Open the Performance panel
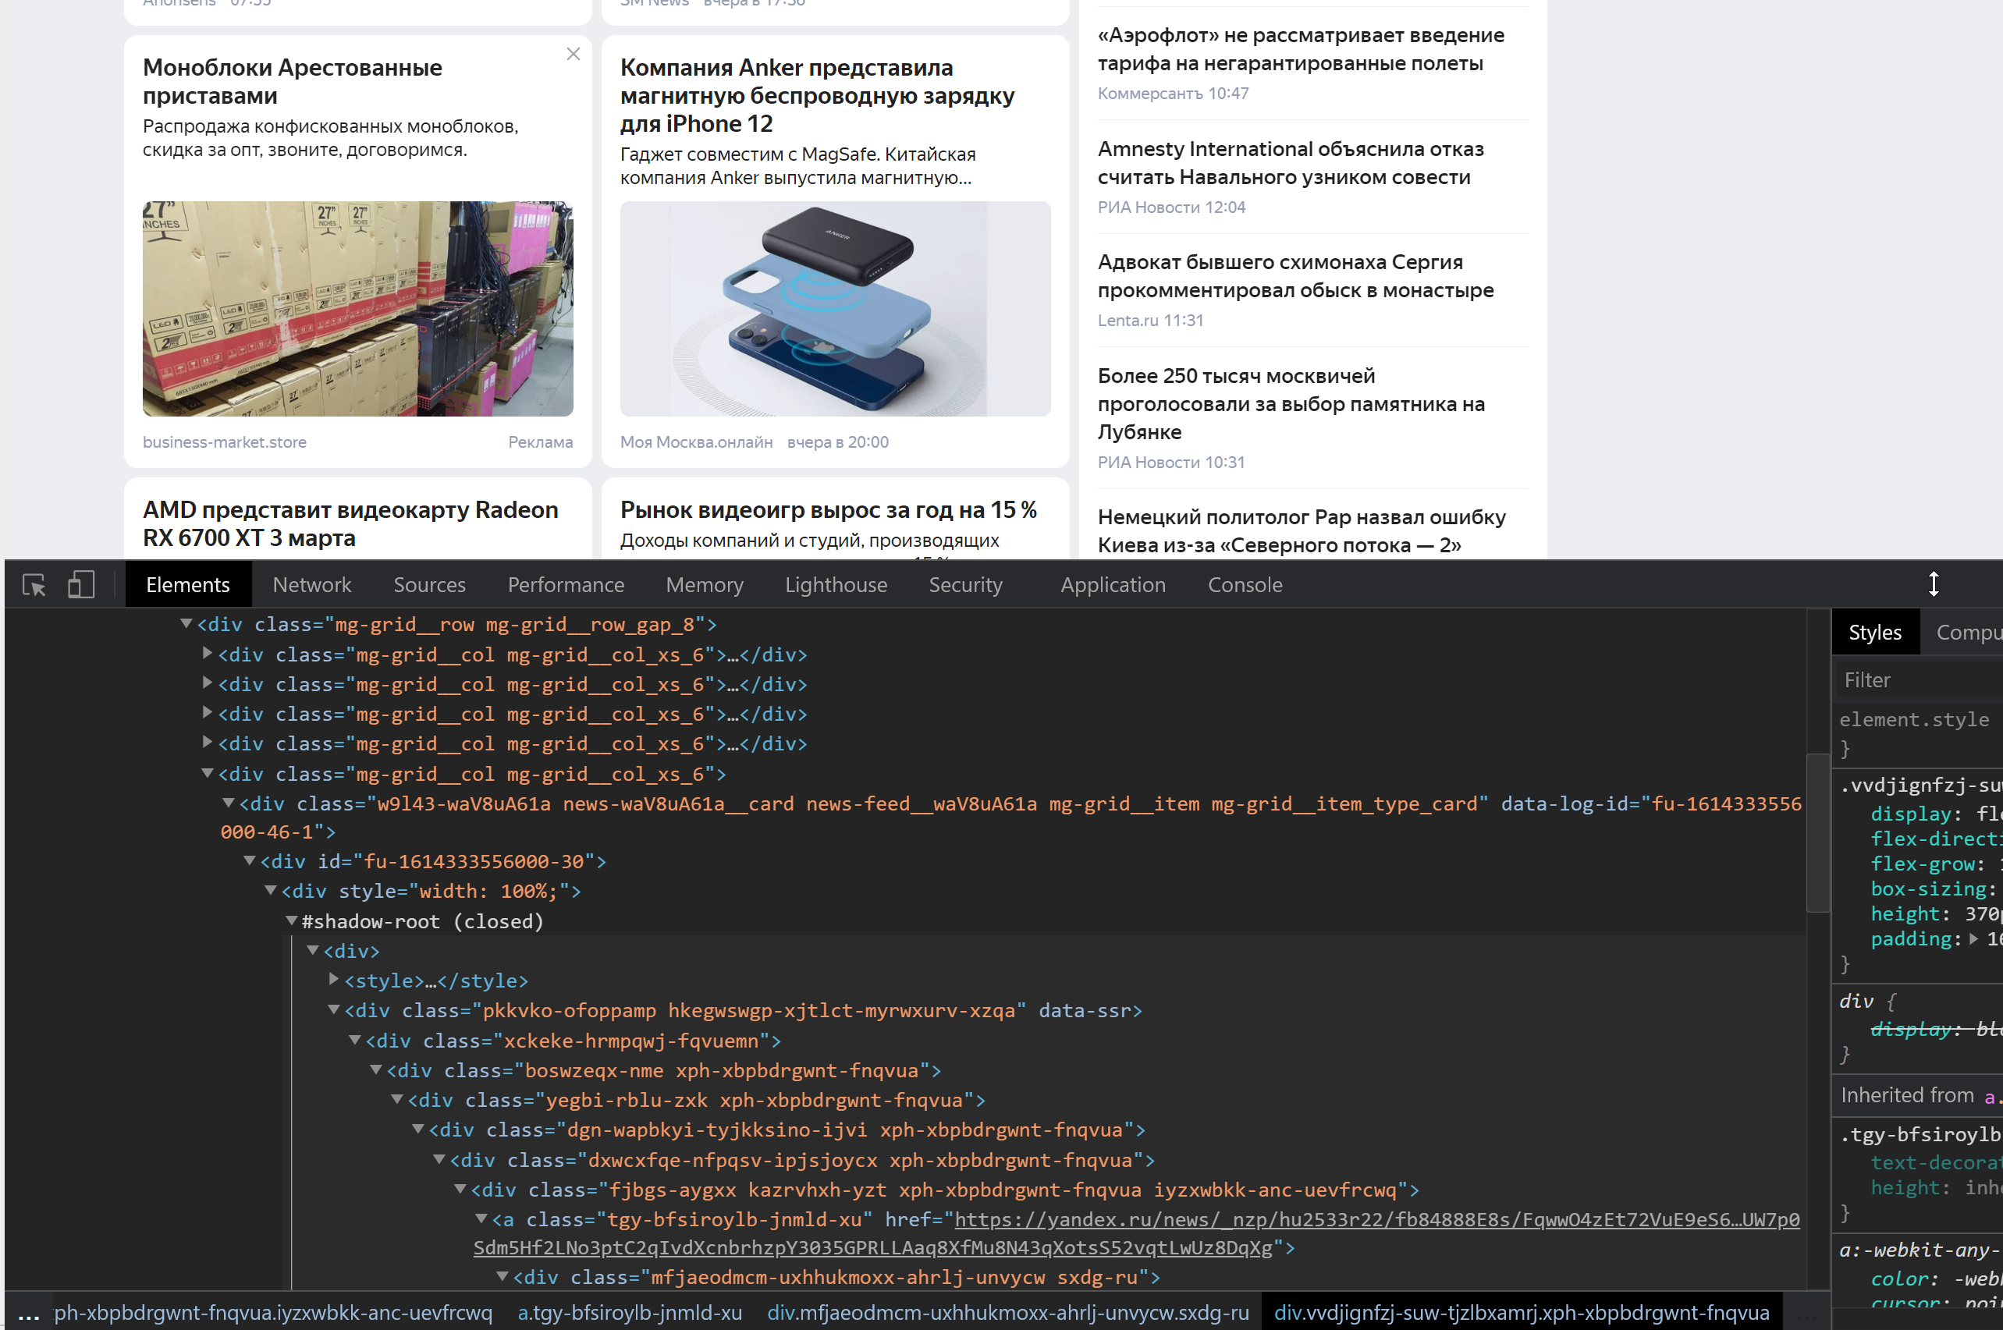The width and height of the screenshot is (2003, 1330). point(565,584)
